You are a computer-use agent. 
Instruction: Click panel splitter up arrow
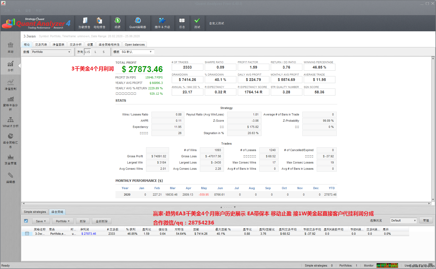(x=221, y=207)
